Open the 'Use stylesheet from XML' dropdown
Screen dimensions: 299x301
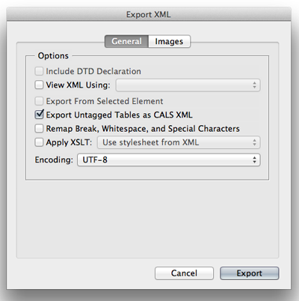tap(179, 142)
